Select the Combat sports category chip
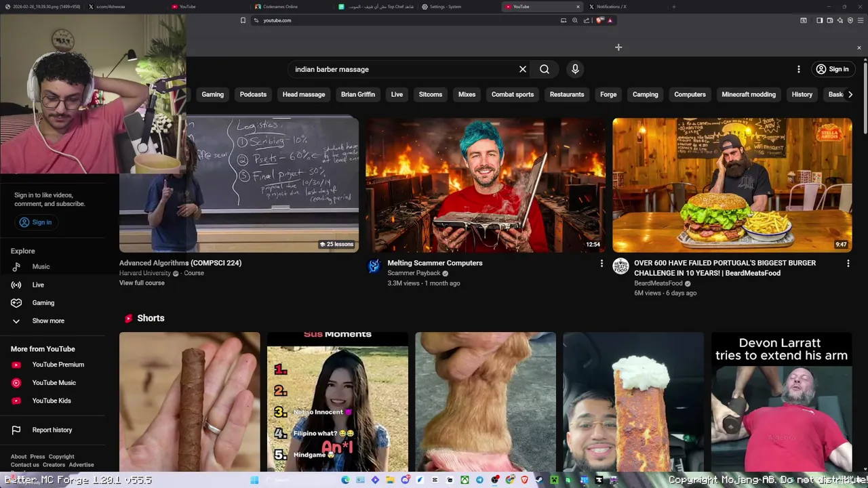This screenshot has height=488, width=868. 513,94
